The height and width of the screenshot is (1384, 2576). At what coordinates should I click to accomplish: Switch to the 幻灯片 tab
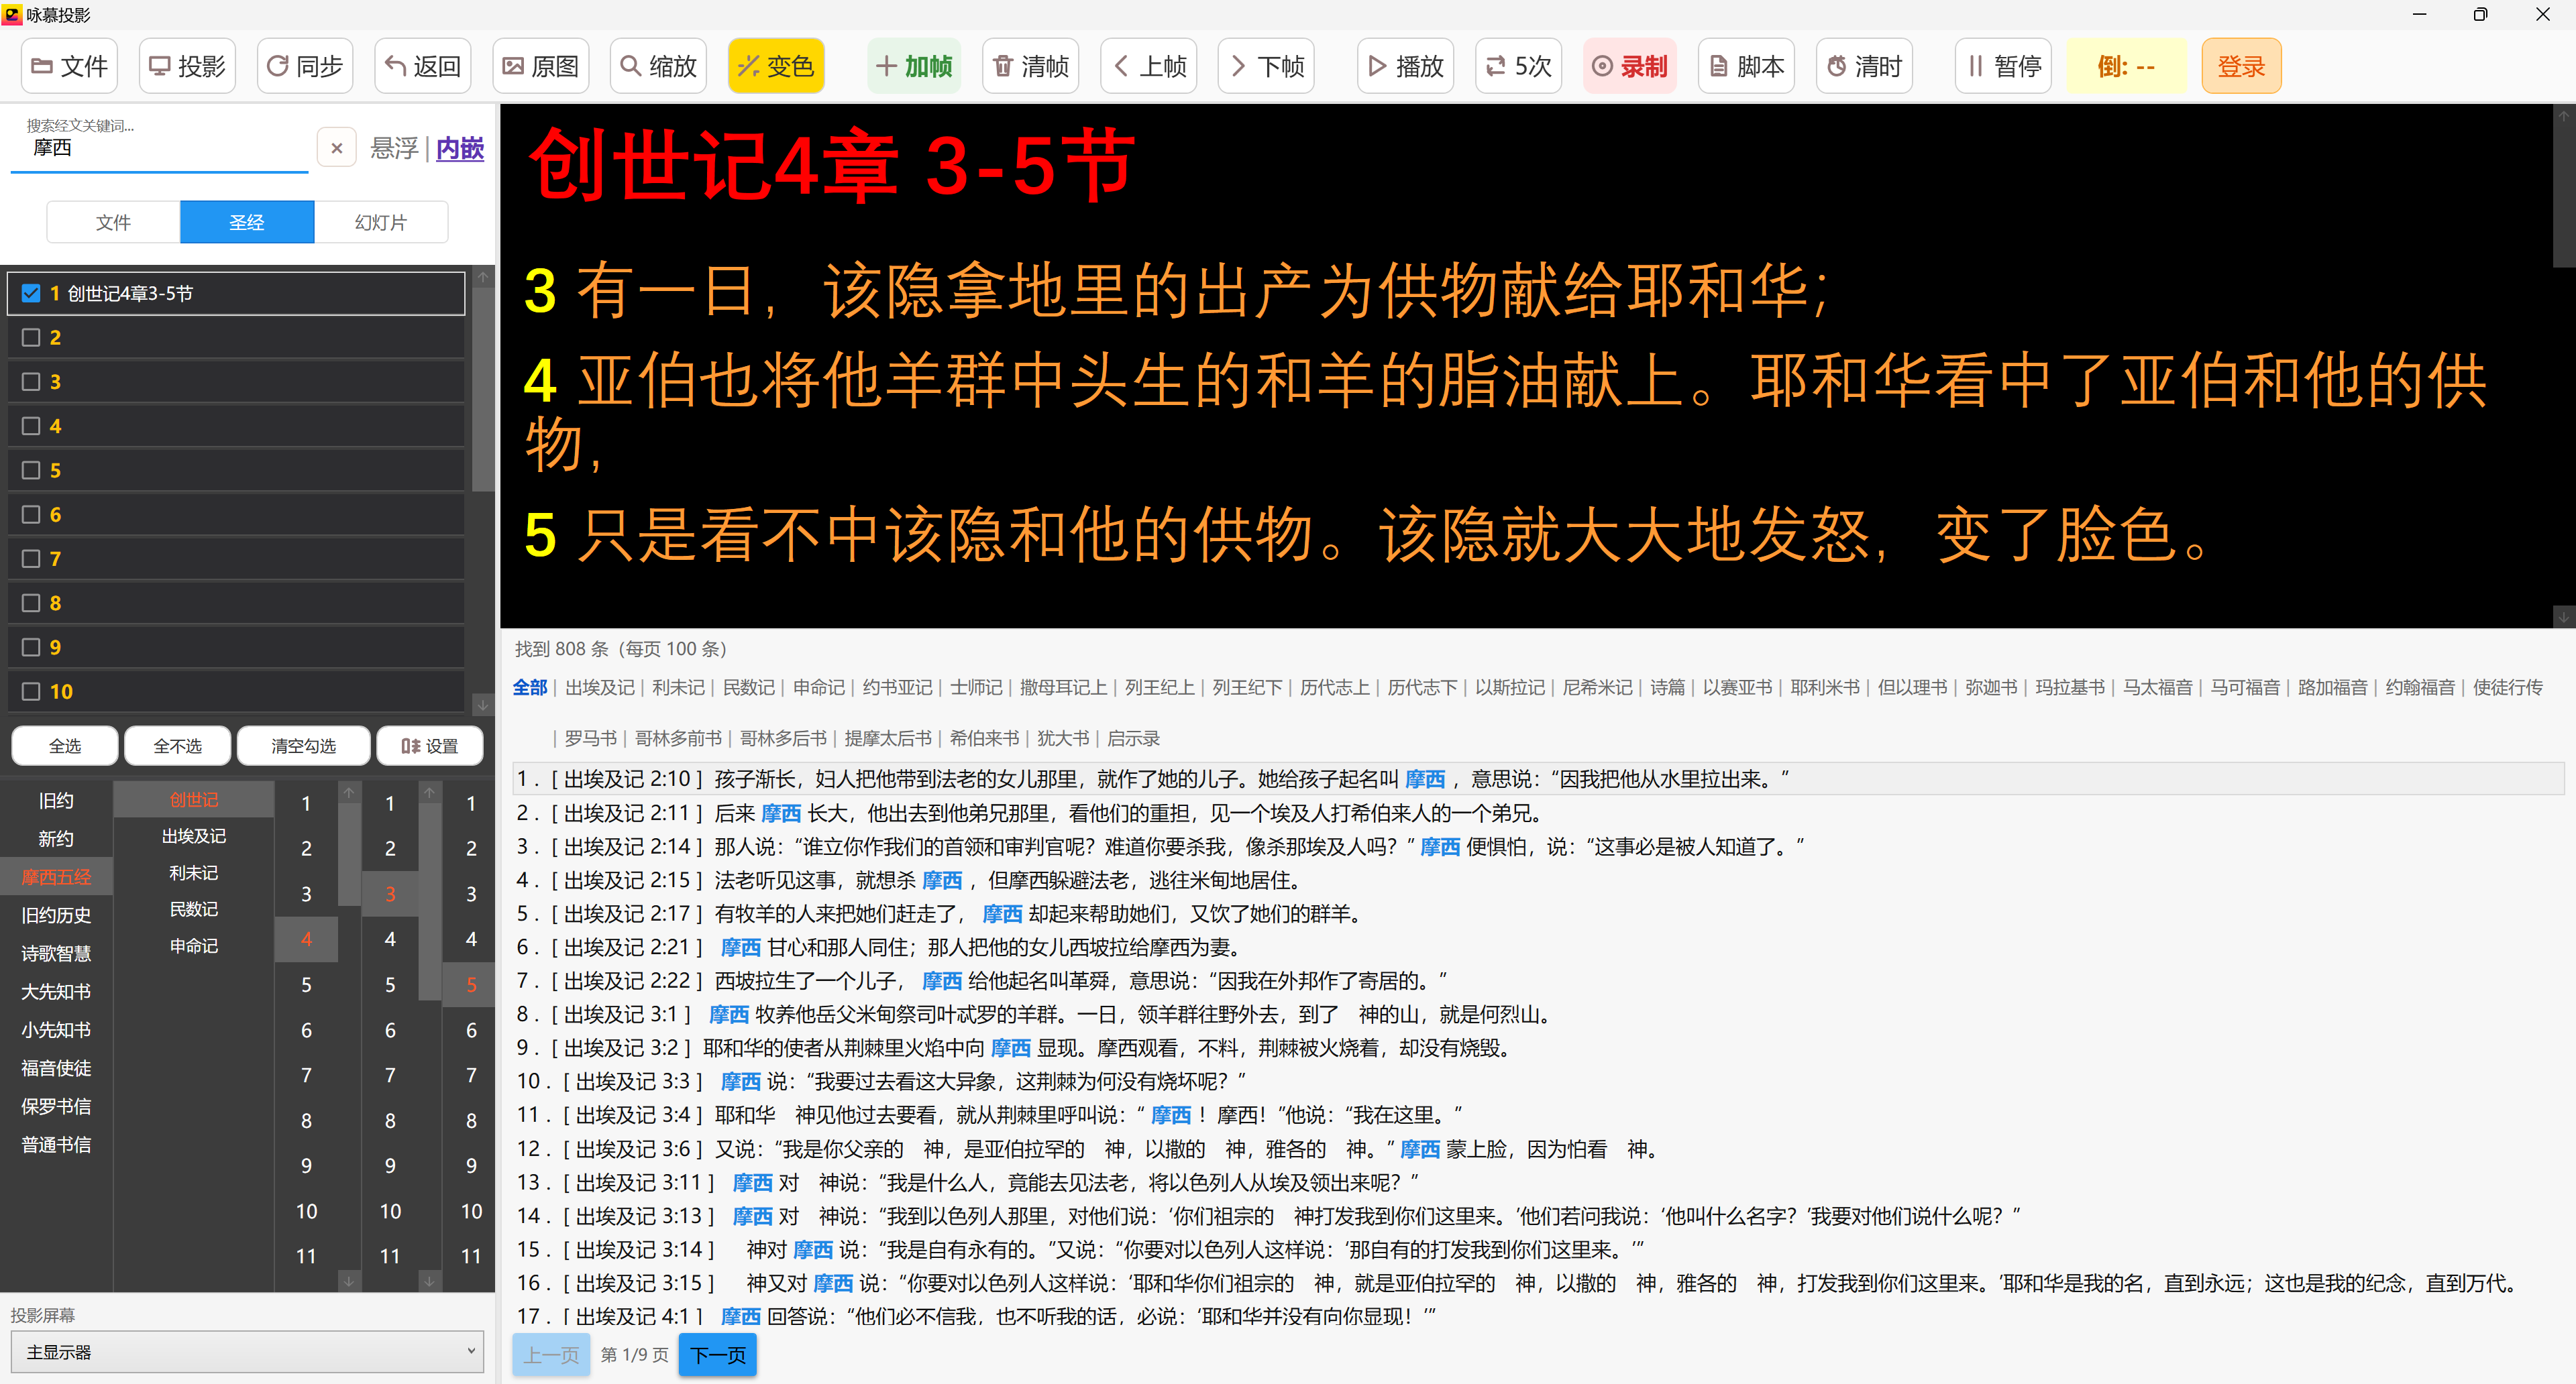380,222
